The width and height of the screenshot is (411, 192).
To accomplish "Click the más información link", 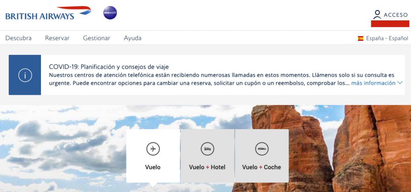I will pos(373,83).
